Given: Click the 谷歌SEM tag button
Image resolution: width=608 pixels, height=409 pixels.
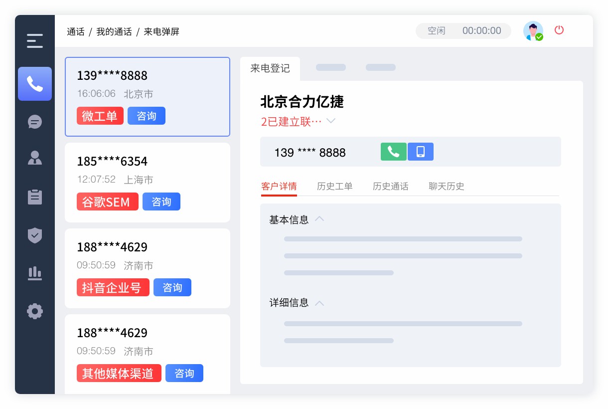Looking at the screenshot, I should (107, 202).
